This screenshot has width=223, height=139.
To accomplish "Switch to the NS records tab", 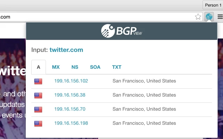I will tap(75, 67).
